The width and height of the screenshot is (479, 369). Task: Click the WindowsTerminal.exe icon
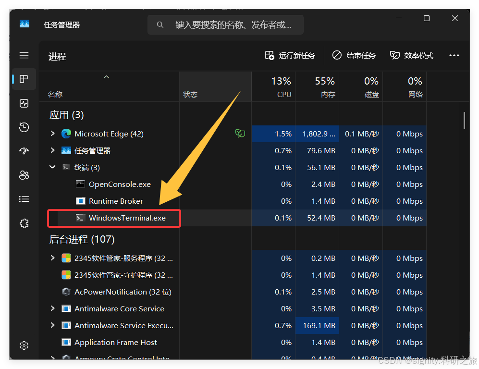click(80, 218)
